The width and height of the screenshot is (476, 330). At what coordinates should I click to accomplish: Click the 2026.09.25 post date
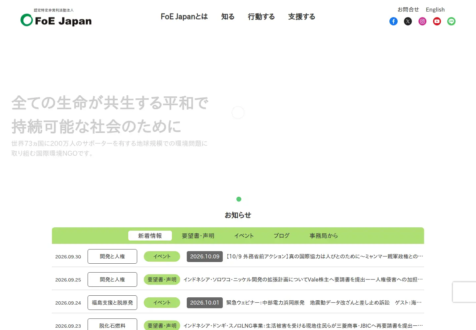pyautogui.click(x=68, y=280)
